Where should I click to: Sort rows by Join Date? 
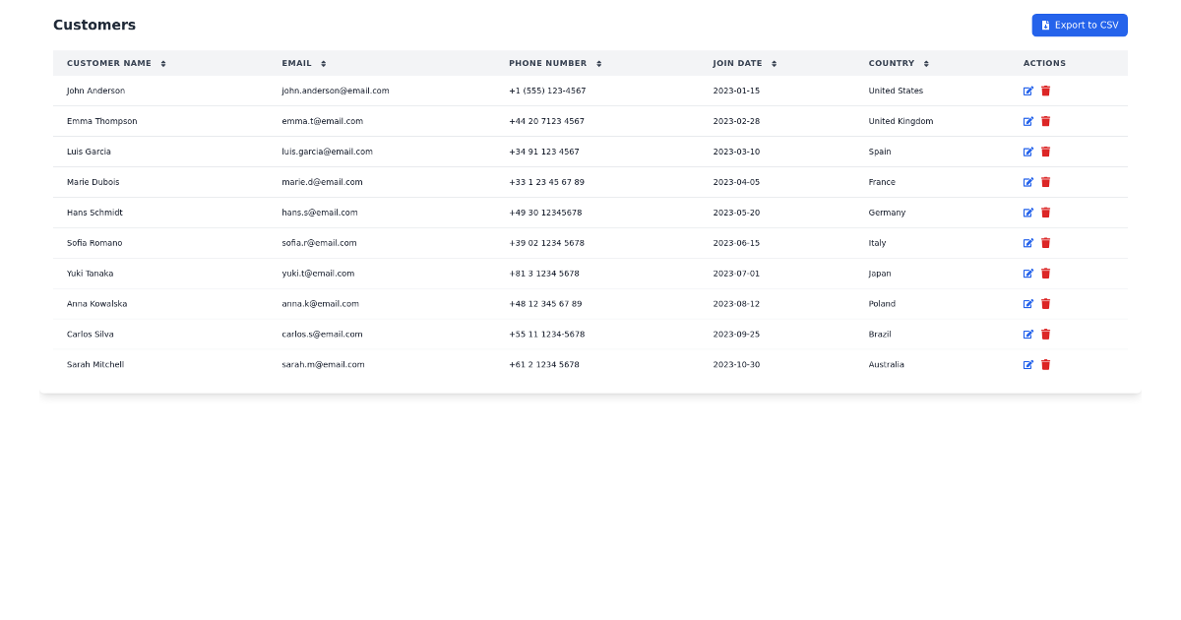coord(774,63)
